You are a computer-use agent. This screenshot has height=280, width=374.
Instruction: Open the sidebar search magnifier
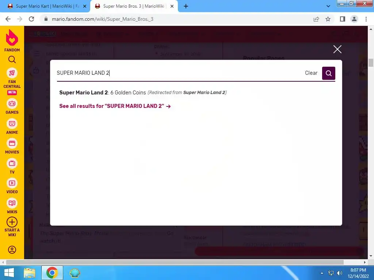click(x=12, y=59)
